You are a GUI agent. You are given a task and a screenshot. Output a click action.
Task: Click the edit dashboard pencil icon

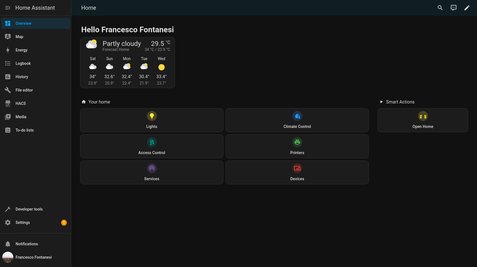(x=467, y=8)
